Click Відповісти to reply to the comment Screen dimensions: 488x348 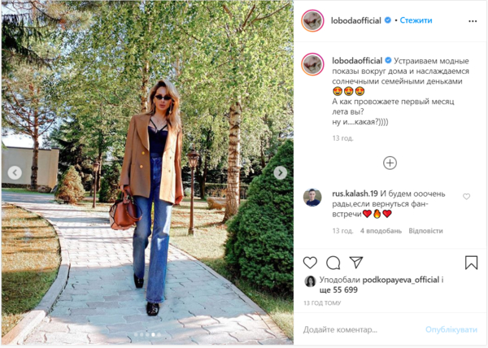tap(425, 231)
